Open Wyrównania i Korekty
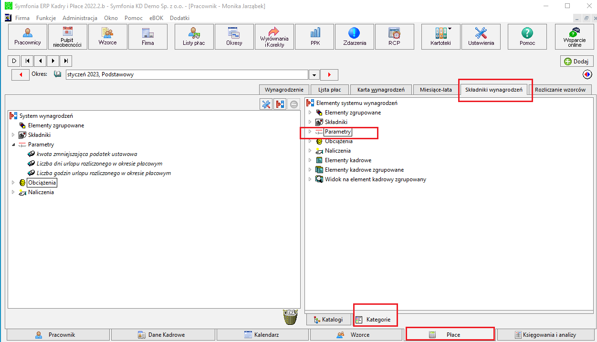This screenshot has height=342, width=597. 274,37
